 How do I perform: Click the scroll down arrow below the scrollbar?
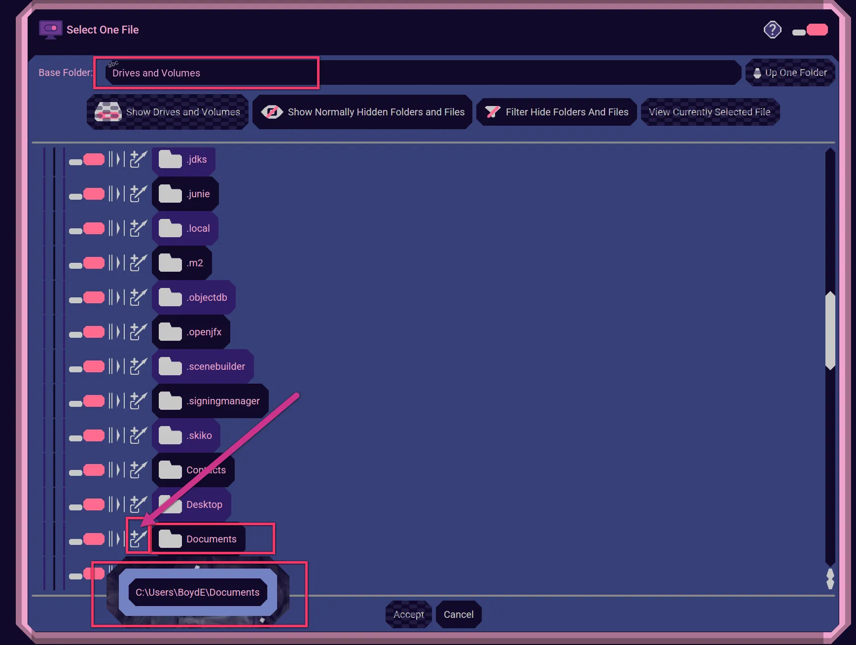[x=830, y=584]
